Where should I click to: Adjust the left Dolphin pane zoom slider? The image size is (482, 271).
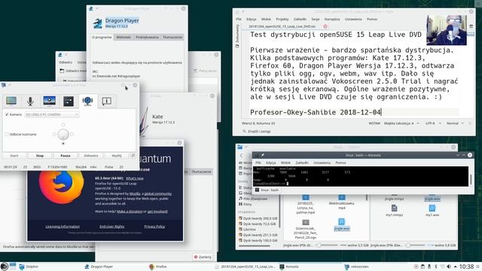(328, 245)
